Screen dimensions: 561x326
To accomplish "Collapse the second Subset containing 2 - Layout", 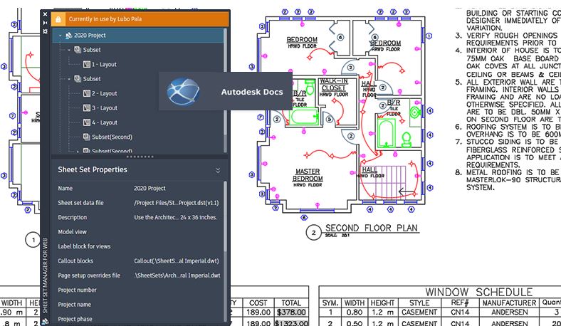I will point(69,79).
